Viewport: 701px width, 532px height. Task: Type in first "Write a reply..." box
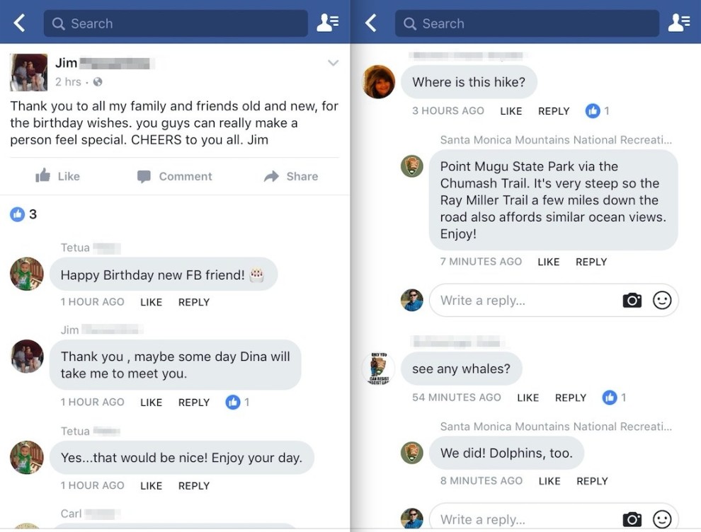524,301
